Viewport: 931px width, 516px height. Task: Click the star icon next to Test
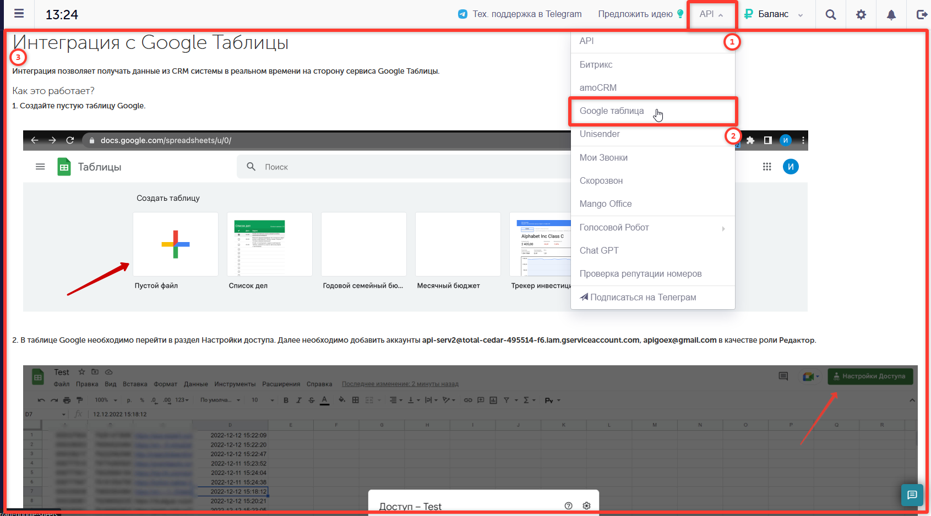point(81,372)
